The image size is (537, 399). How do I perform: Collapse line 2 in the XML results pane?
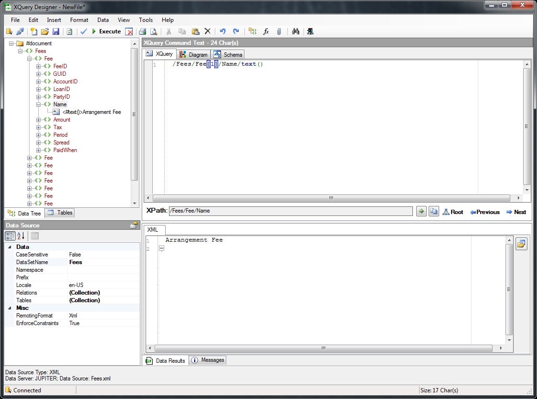[161, 248]
